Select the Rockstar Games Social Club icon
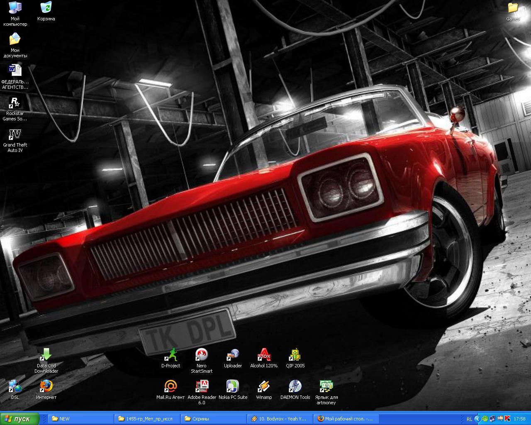Image resolution: width=531 pixels, height=425 pixels. pos(15,103)
